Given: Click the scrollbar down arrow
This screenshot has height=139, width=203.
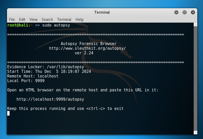Looking at the screenshot, I should point(196,133).
